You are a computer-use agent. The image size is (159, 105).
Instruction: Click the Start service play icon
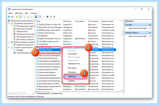pos(44,17)
